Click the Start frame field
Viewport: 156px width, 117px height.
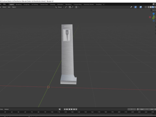[x=144, y=109]
